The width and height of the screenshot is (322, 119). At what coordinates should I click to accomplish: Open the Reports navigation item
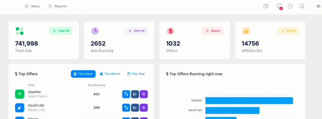pyautogui.click(x=58, y=6)
